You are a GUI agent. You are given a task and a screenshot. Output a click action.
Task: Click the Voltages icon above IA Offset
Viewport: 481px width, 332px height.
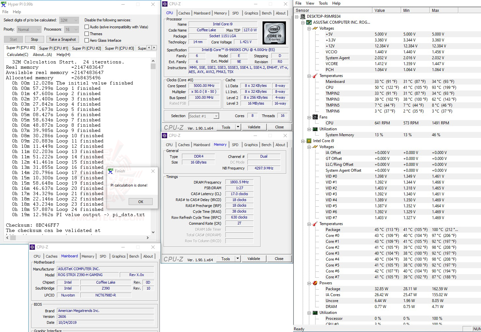315,147
